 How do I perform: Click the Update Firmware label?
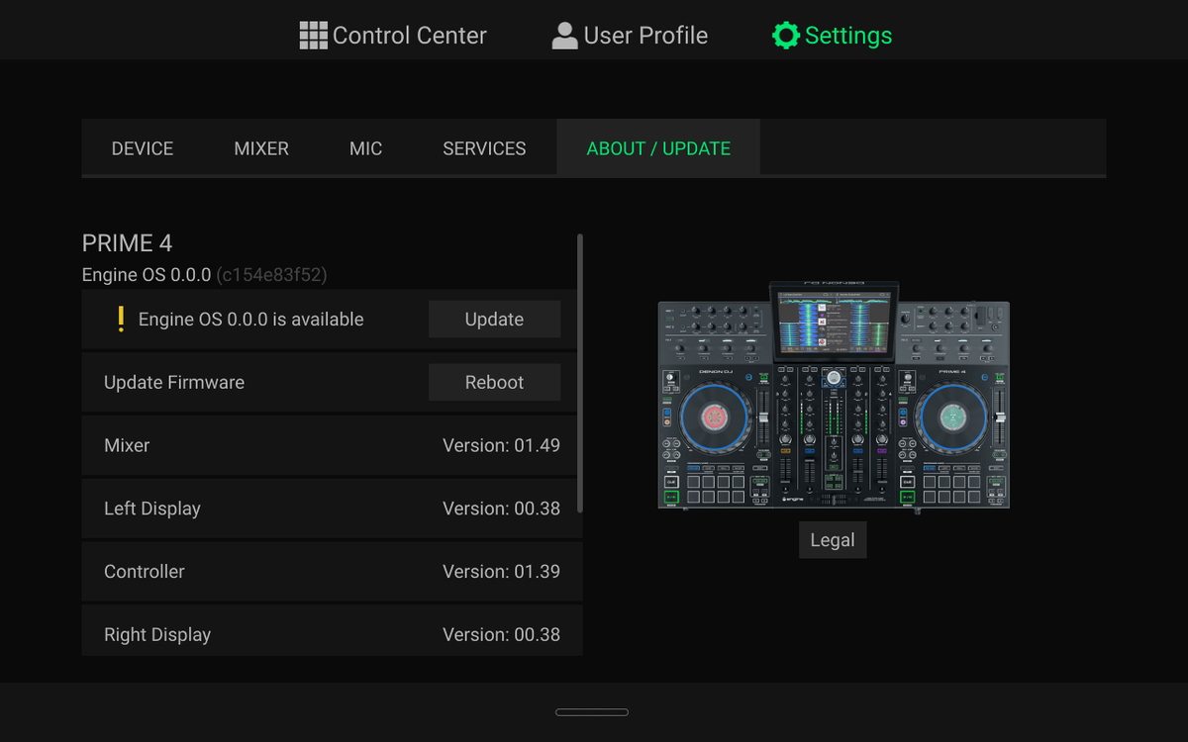click(174, 382)
